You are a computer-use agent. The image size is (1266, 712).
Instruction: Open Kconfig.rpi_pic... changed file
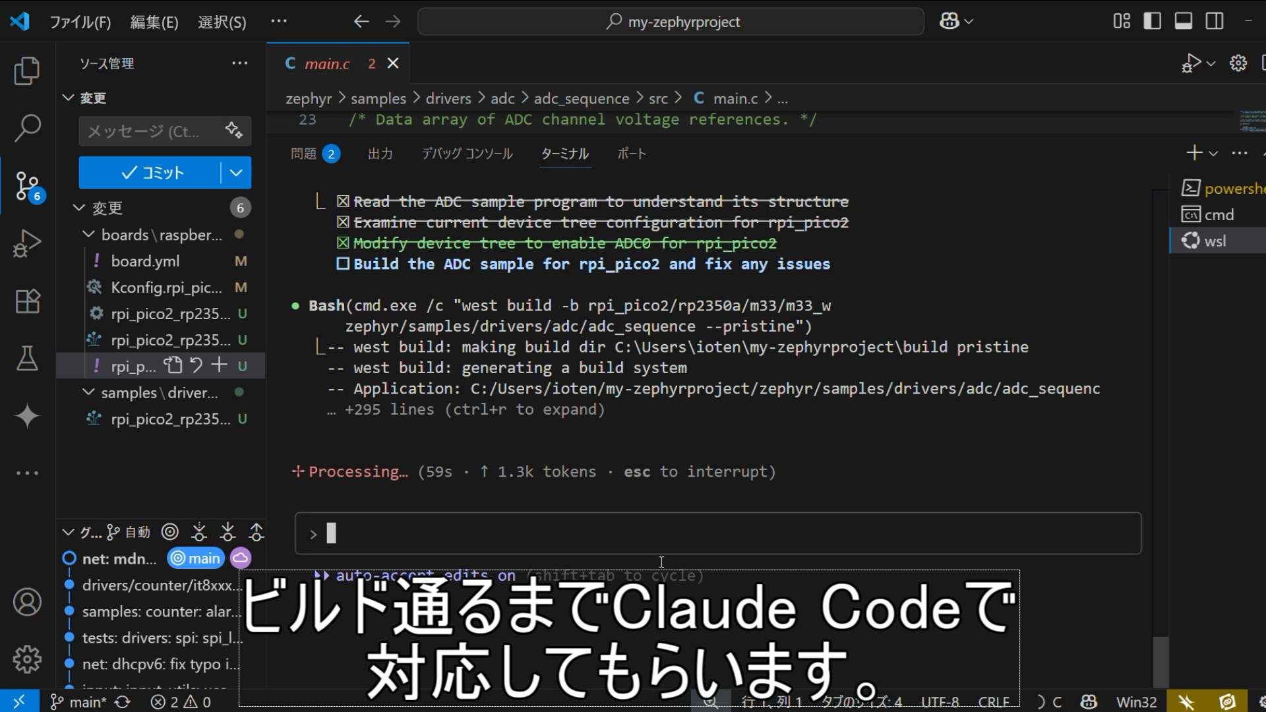click(166, 287)
